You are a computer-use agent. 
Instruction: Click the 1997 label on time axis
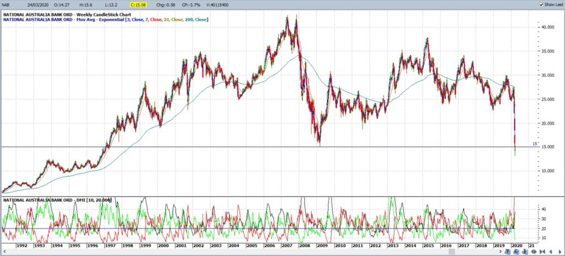pyautogui.click(x=110, y=246)
